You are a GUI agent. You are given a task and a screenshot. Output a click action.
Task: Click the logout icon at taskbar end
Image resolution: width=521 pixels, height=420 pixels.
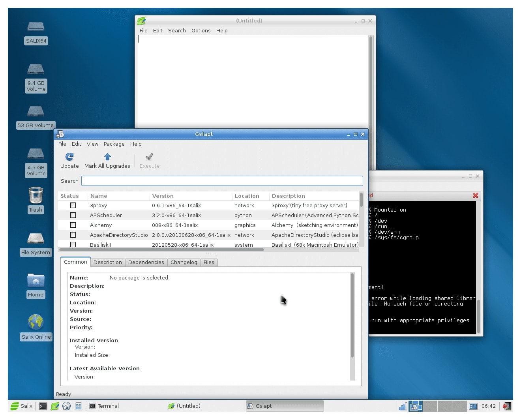(x=507, y=406)
